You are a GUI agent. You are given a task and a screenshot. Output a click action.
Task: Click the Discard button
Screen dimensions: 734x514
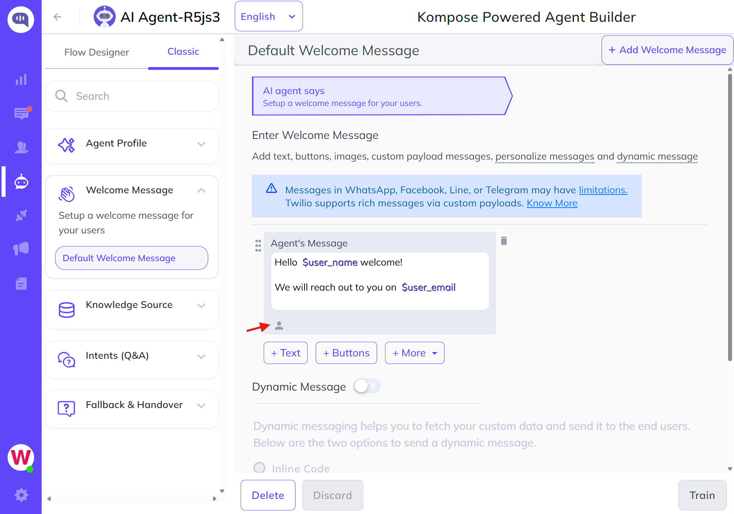[332, 495]
